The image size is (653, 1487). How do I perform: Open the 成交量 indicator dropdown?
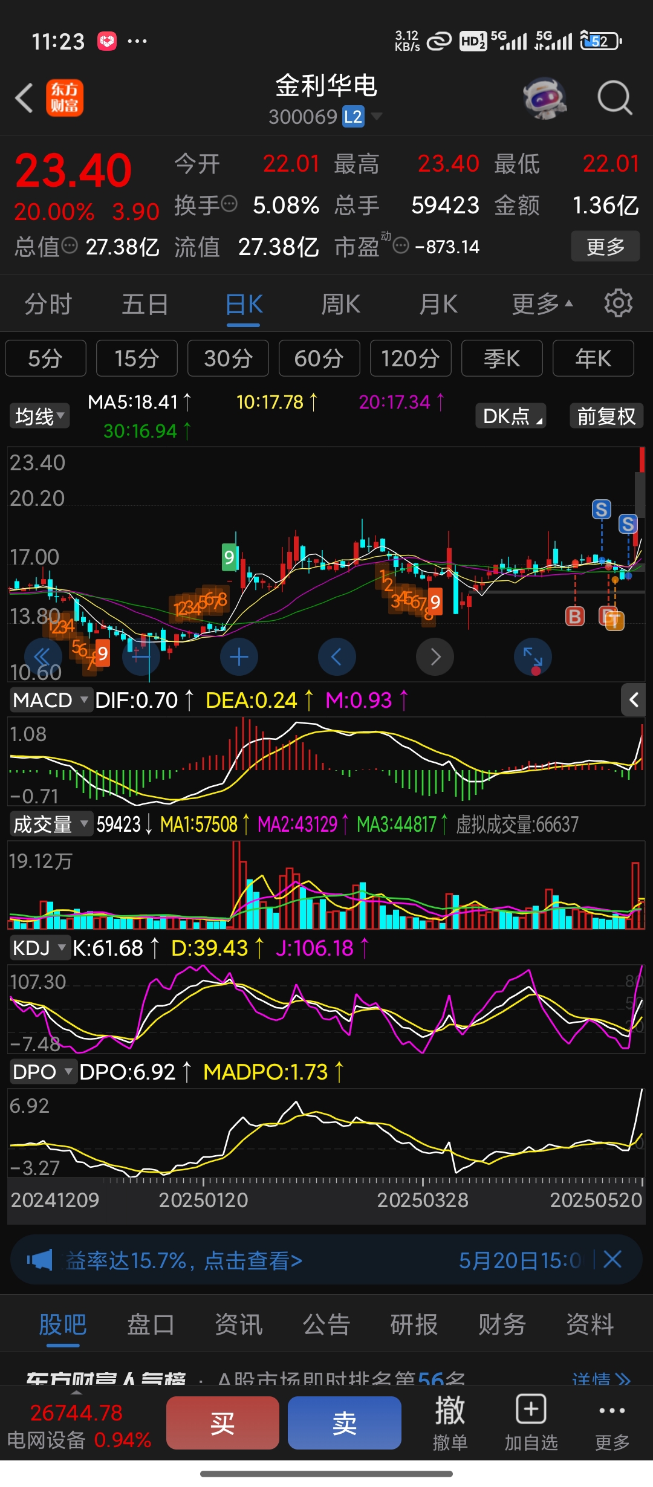51,824
